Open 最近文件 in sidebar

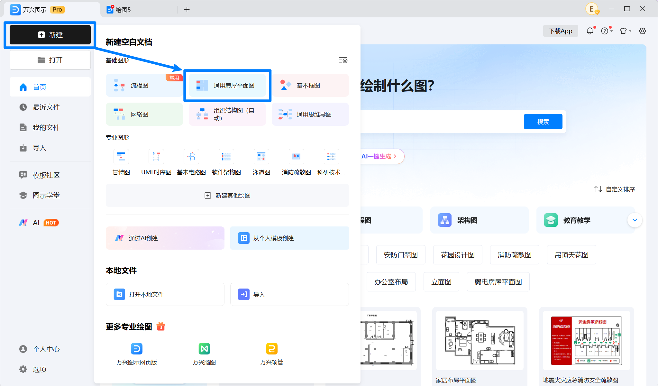[x=50, y=107]
